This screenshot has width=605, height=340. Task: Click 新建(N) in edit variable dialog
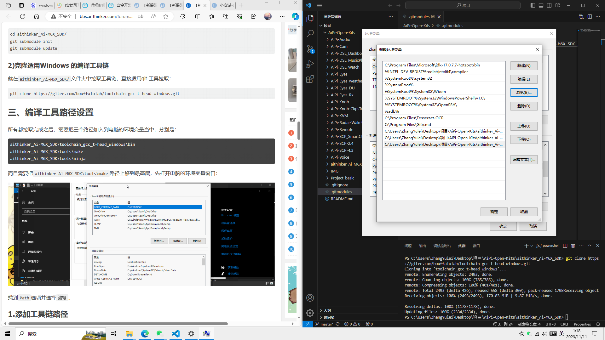[524, 66]
